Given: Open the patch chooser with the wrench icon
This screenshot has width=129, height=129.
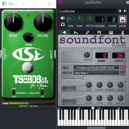Looking at the screenshot, I should (122, 73).
